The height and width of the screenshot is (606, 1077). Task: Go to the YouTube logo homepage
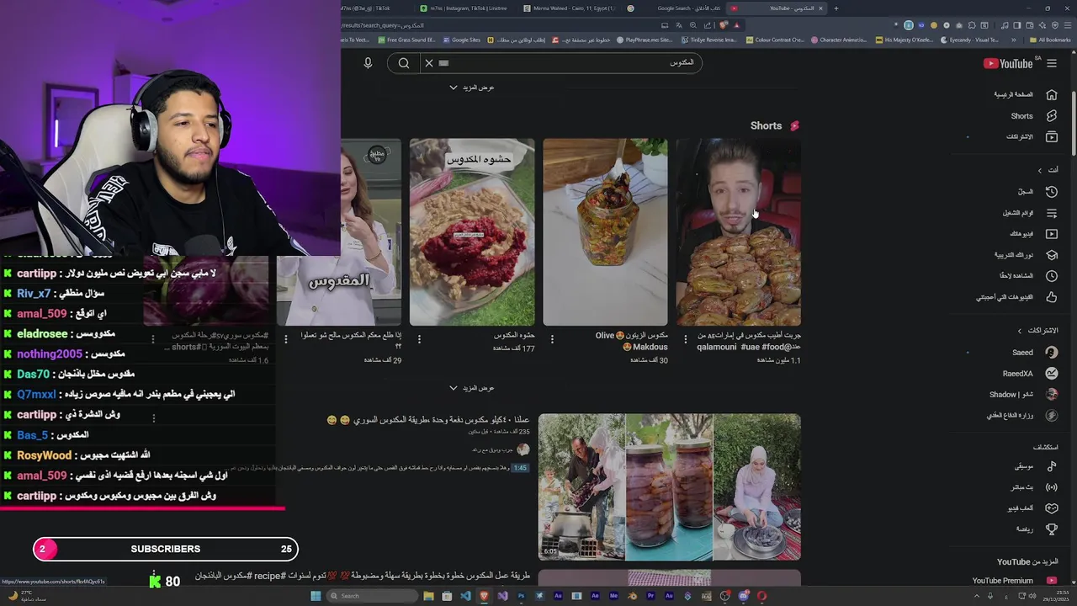point(1008,63)
